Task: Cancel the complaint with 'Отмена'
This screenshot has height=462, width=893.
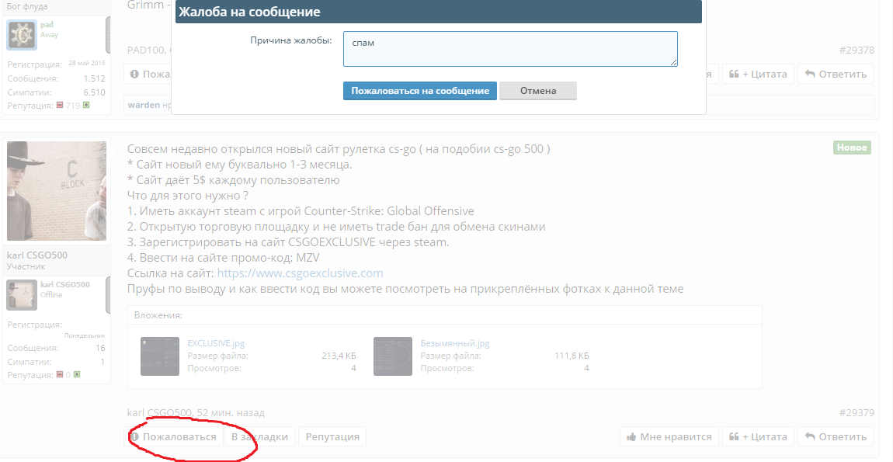Action: (538, 91)
